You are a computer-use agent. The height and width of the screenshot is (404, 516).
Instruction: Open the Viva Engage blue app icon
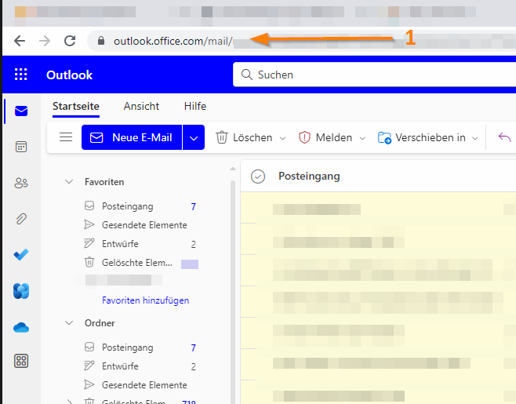coord(21,291)
